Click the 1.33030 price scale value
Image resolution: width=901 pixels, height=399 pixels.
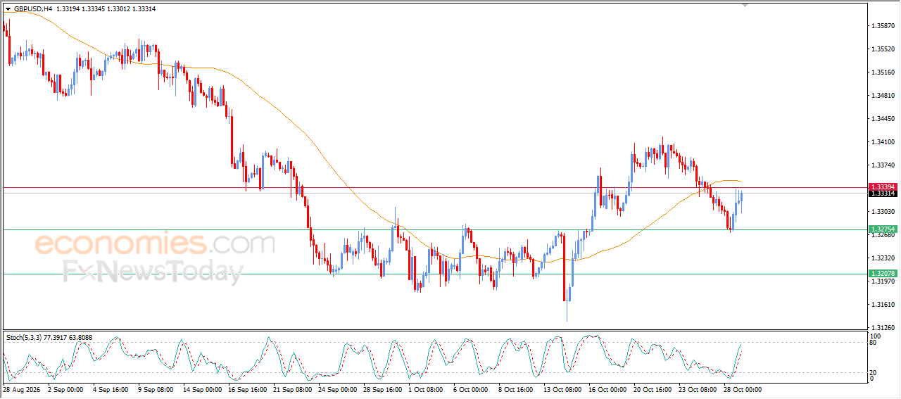coord(883,212)
